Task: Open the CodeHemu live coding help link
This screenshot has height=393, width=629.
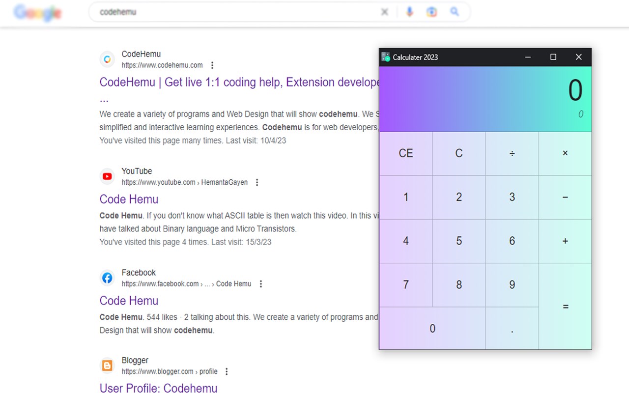Action: coord(239,83)
